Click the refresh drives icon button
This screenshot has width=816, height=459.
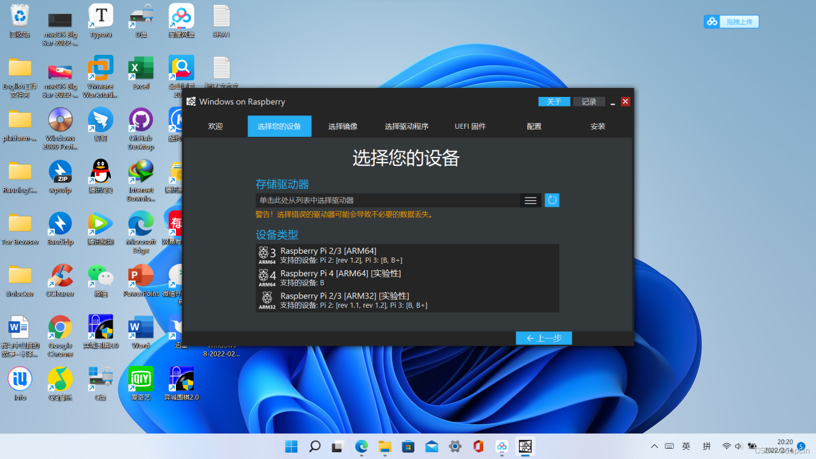(x=552, y=200)
